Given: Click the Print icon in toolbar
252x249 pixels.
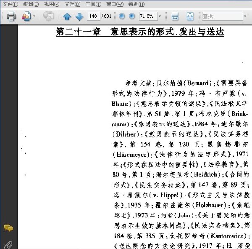Looking at the screenshot, I should point(11,16).
